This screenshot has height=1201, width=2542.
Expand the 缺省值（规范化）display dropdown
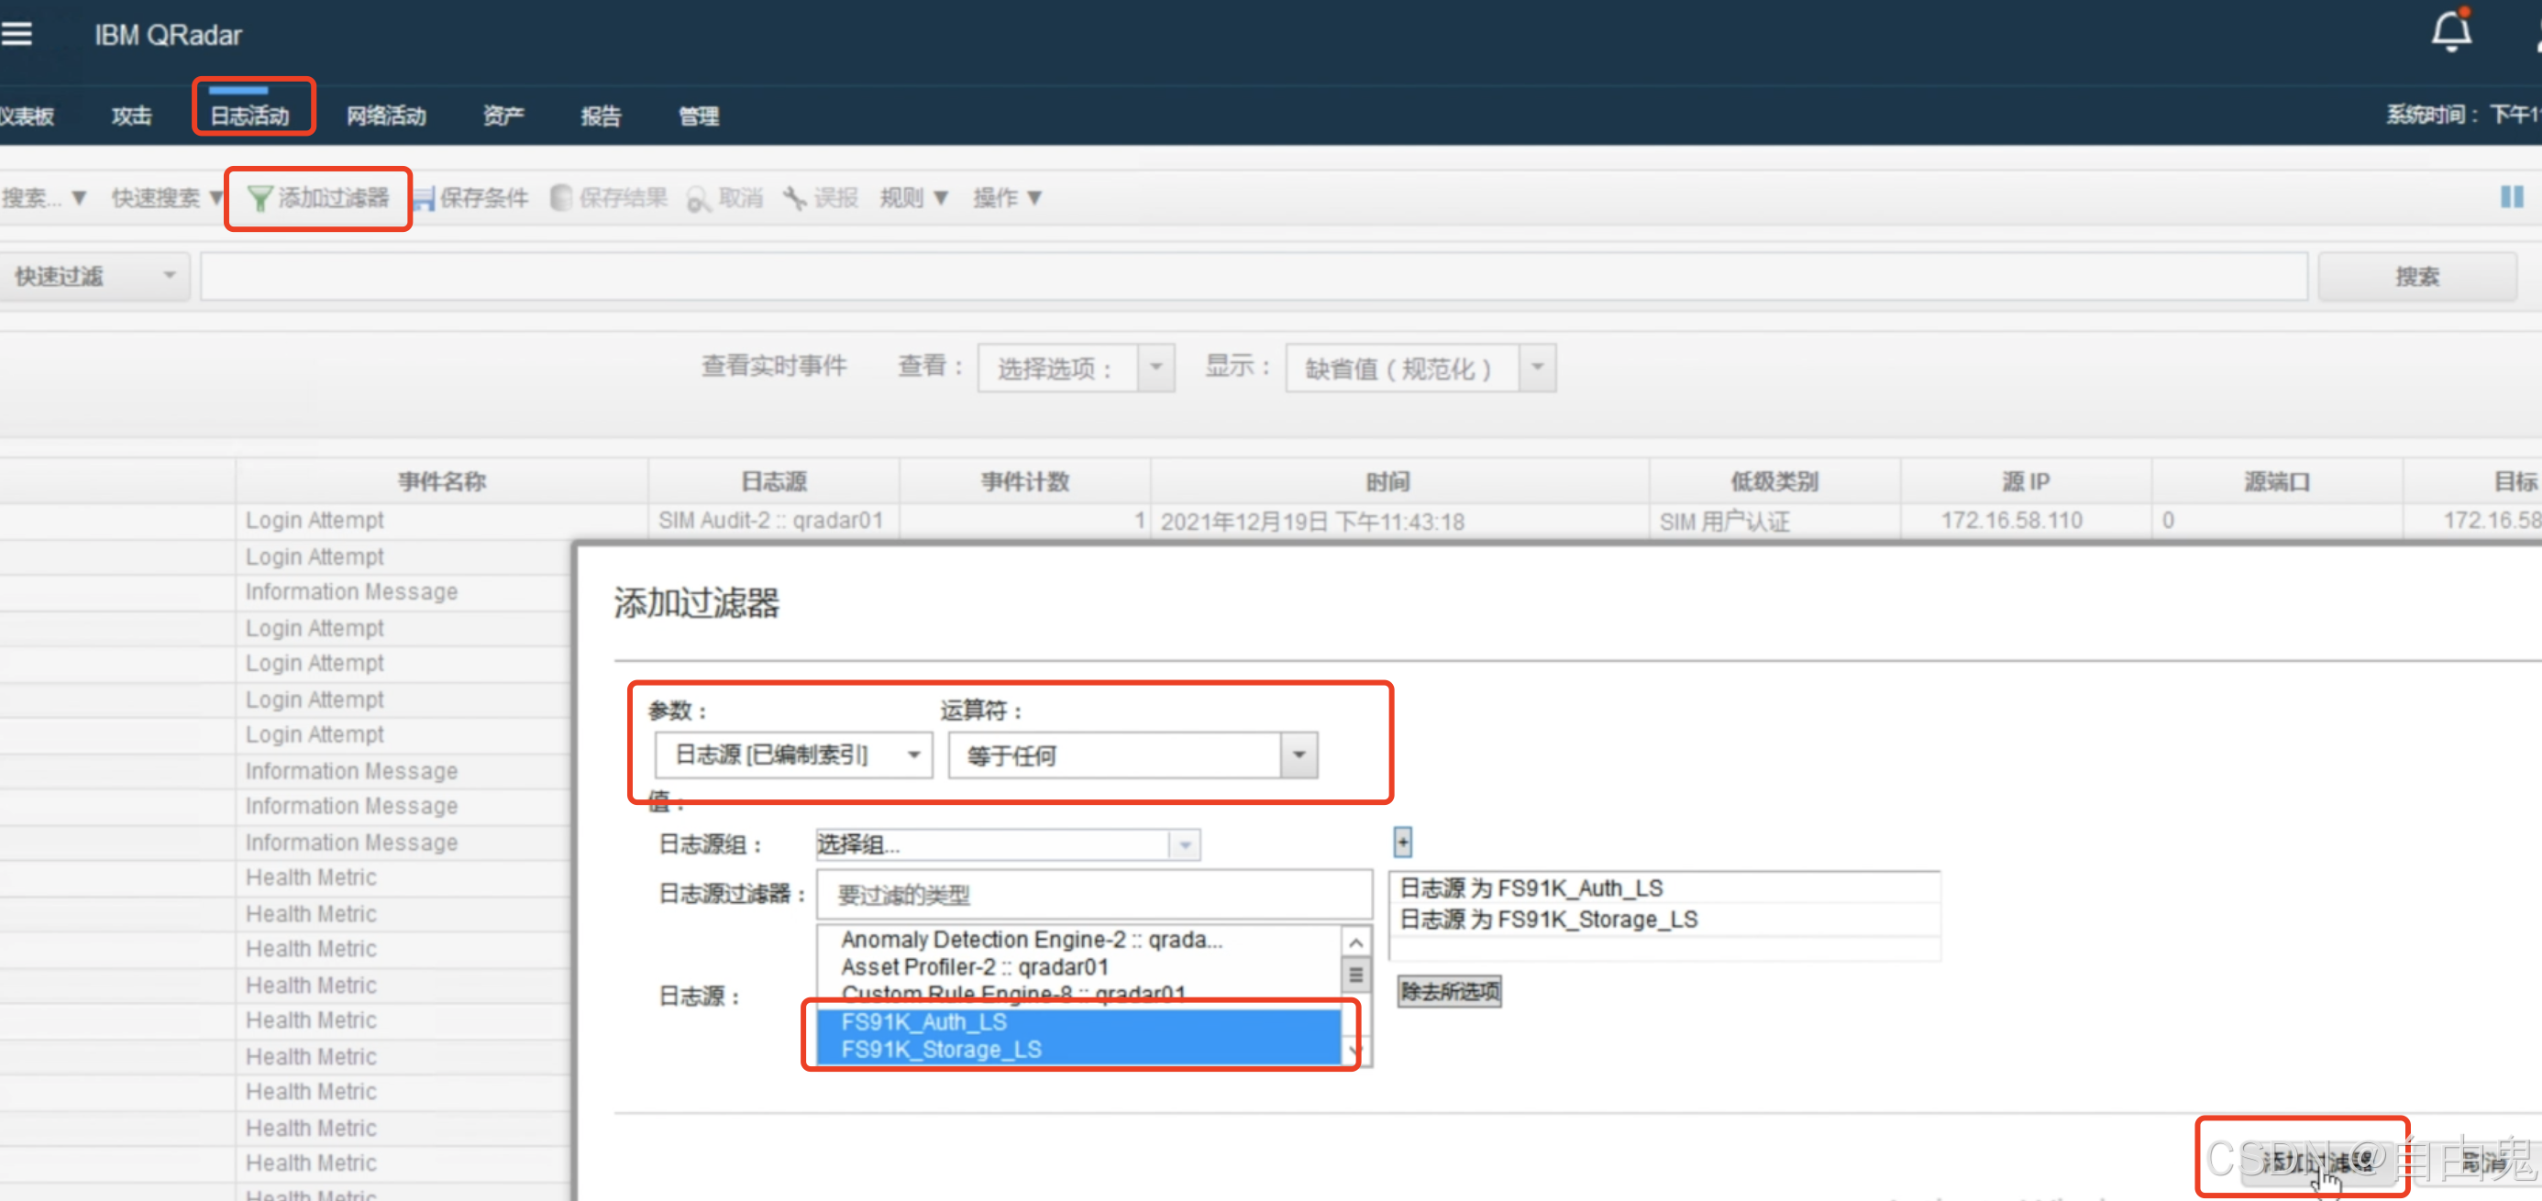tap(1536, 369)
